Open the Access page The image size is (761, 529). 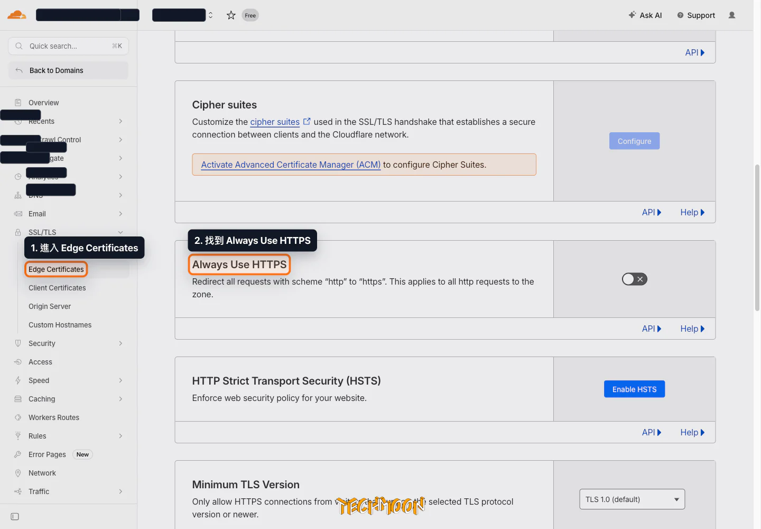coord(40,362)
